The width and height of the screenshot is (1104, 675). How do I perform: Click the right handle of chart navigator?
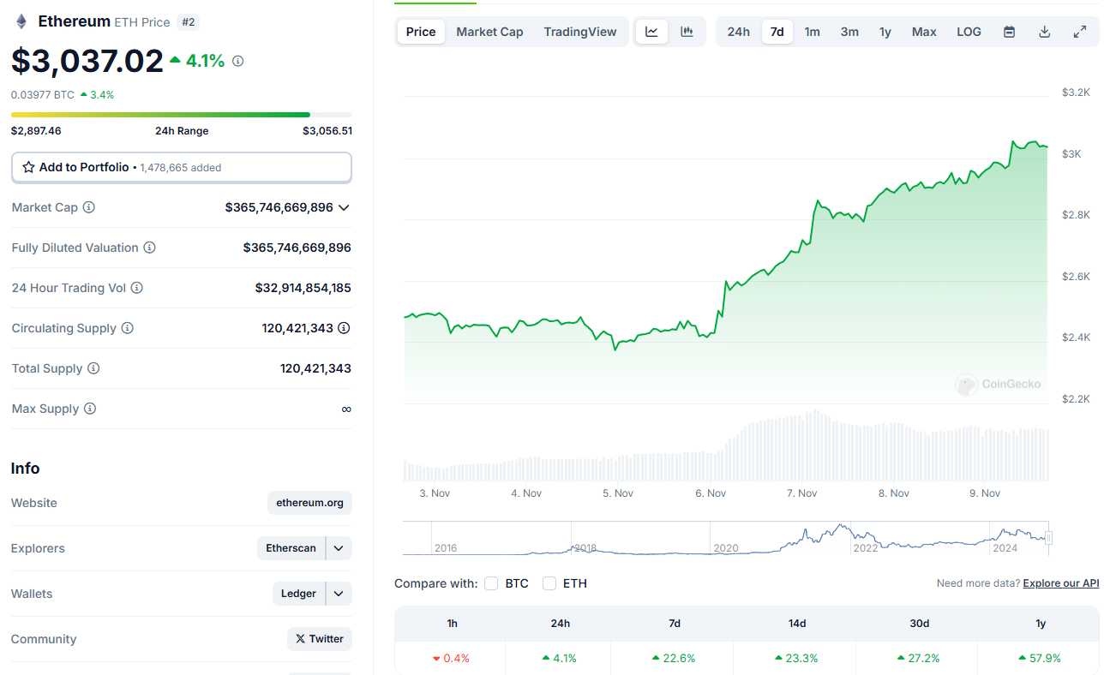click(1048, 538)
